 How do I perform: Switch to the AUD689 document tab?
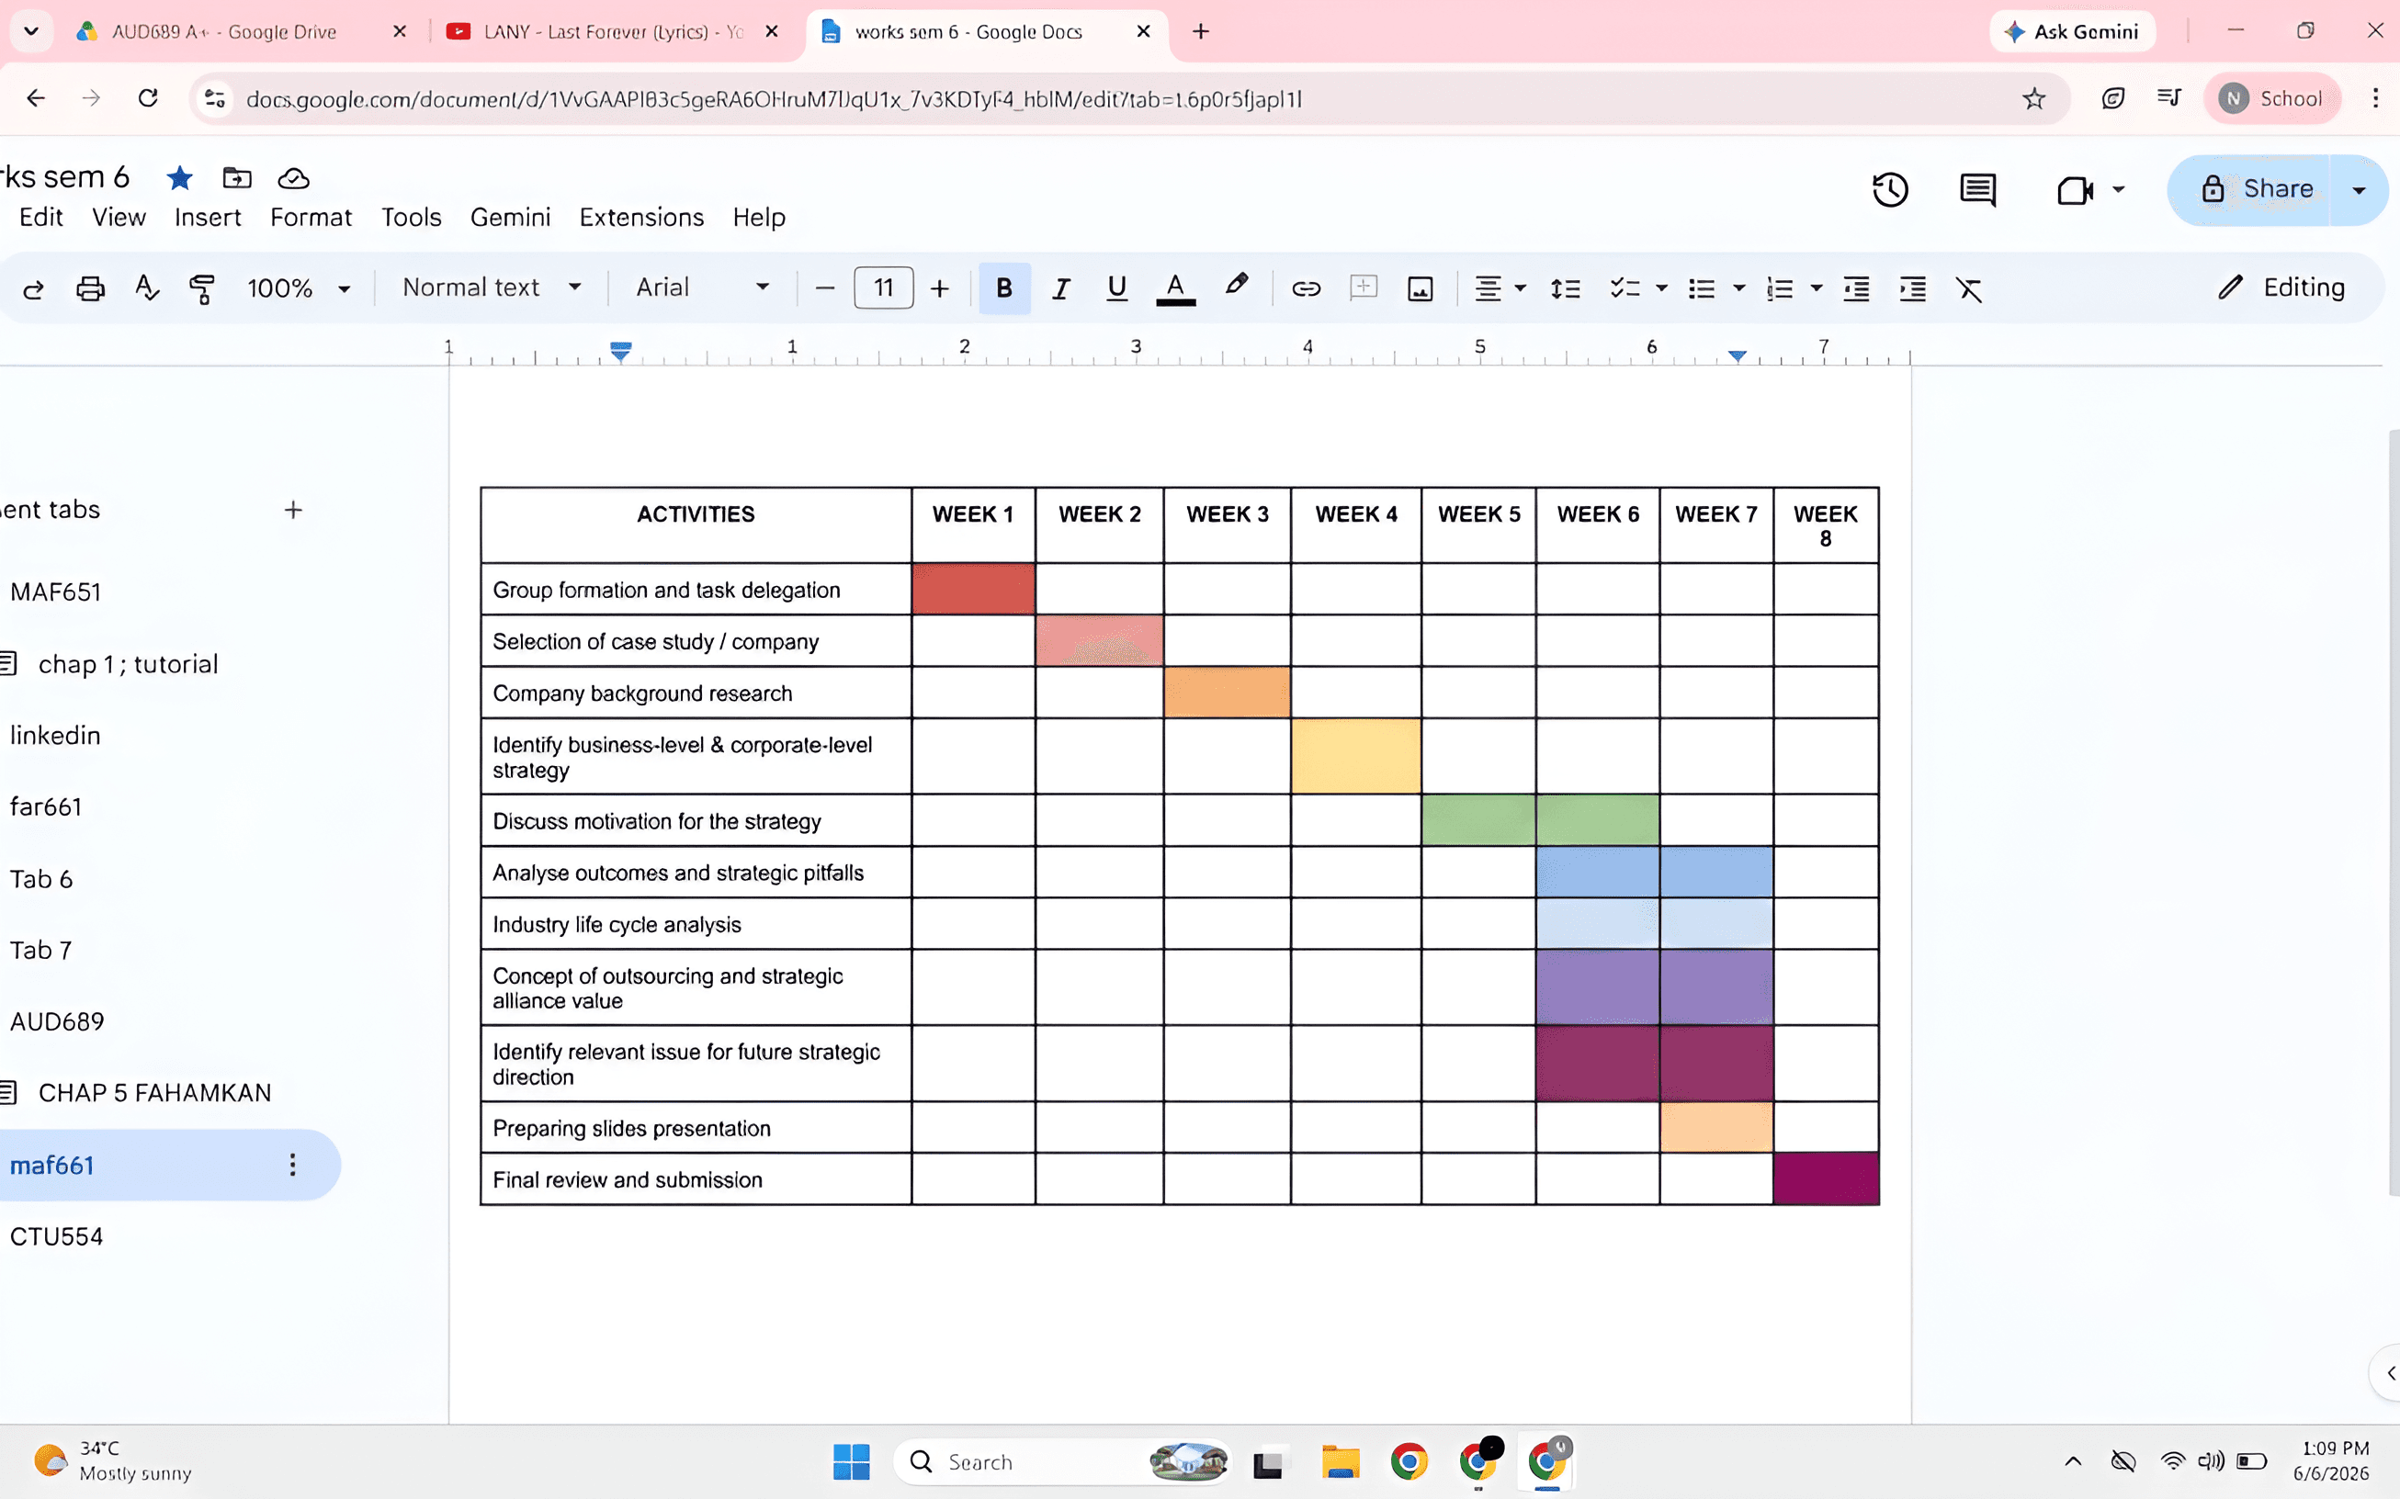click(57, 1021)
